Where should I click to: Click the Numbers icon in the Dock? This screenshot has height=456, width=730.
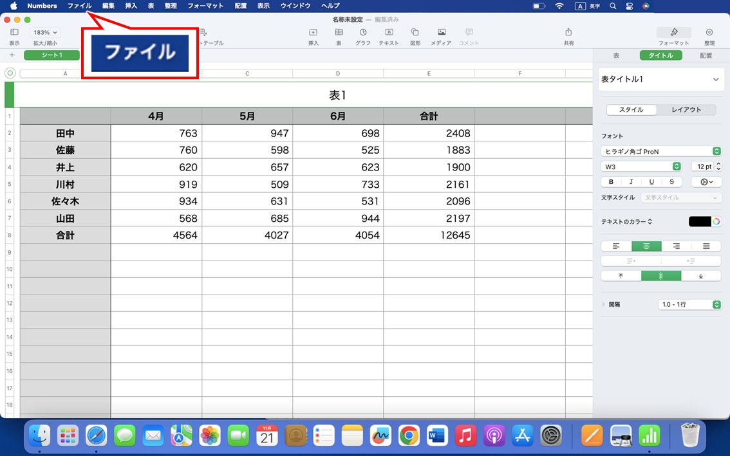point(650,435)
